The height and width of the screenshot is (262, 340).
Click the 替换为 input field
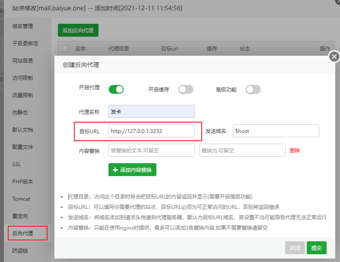tap(242, 150)
